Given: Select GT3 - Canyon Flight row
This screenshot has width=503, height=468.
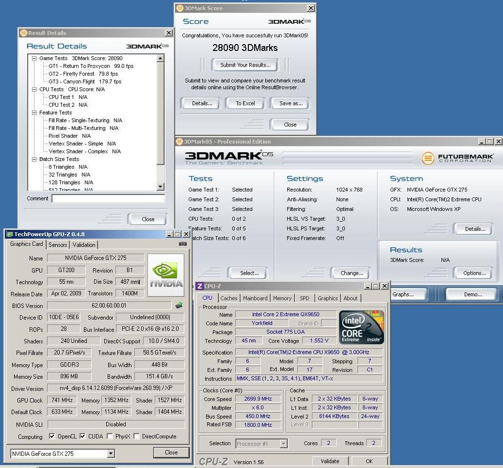Looking at the screenshot, I should click(85, 81).
